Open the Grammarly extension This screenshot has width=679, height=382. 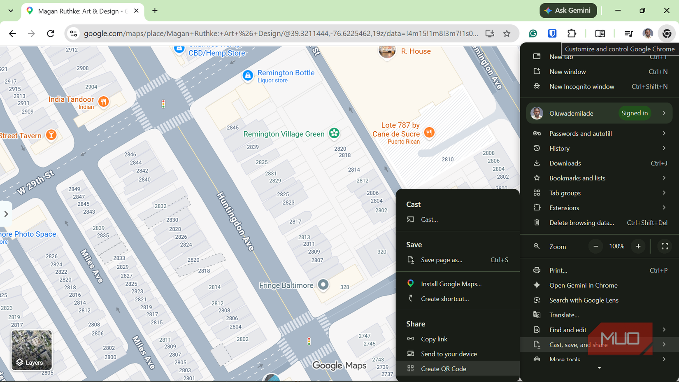pos(533,33)
